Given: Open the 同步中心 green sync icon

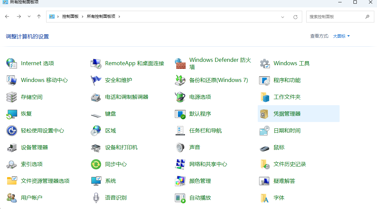Looking at the screenshot, I should point(96,164).
